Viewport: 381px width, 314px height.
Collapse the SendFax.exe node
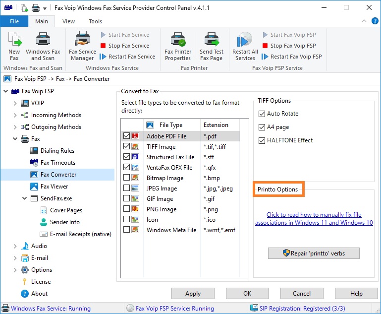(25, 198)
